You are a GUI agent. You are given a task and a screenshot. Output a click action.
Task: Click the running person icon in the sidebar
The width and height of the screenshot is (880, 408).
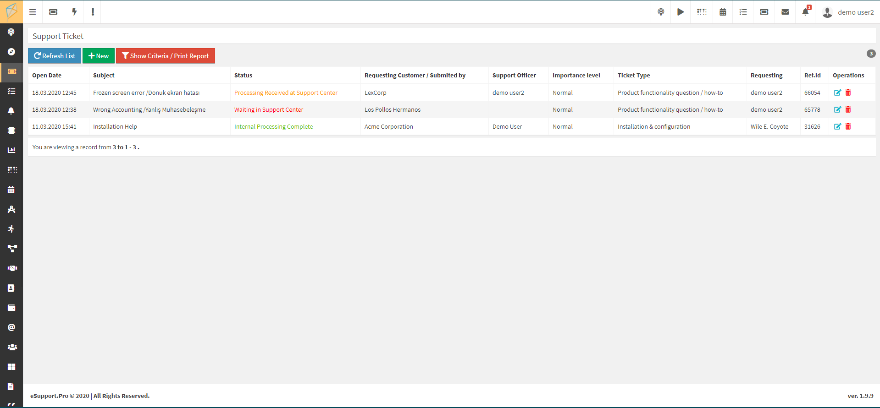11,229
